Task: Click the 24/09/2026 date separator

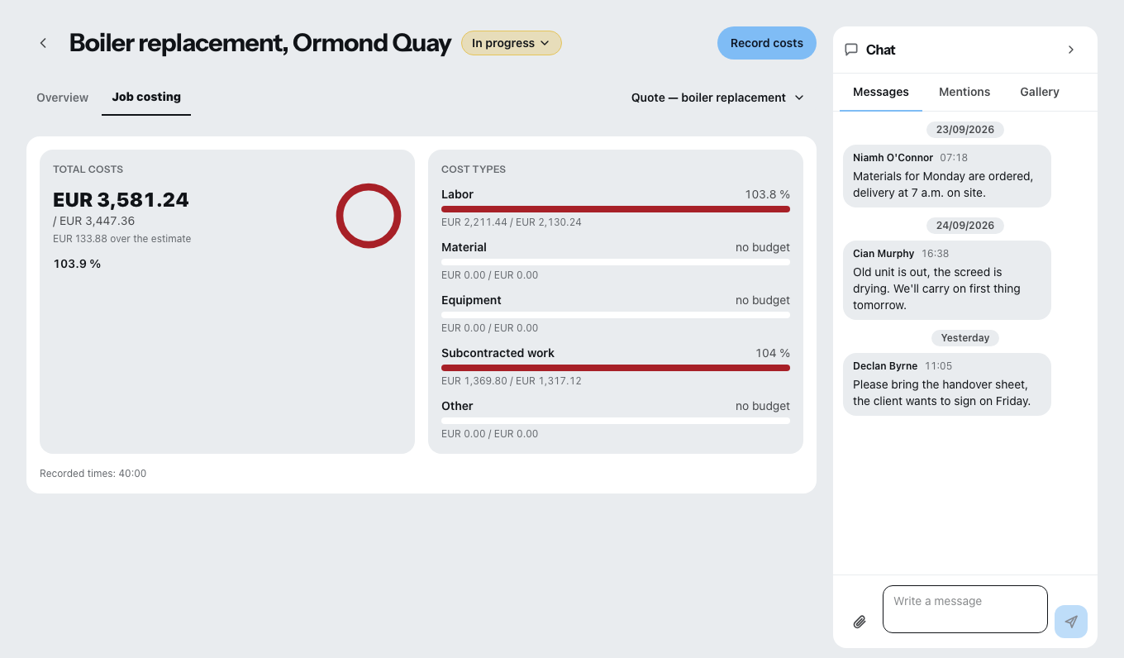Action: click(x=965, y=226)
